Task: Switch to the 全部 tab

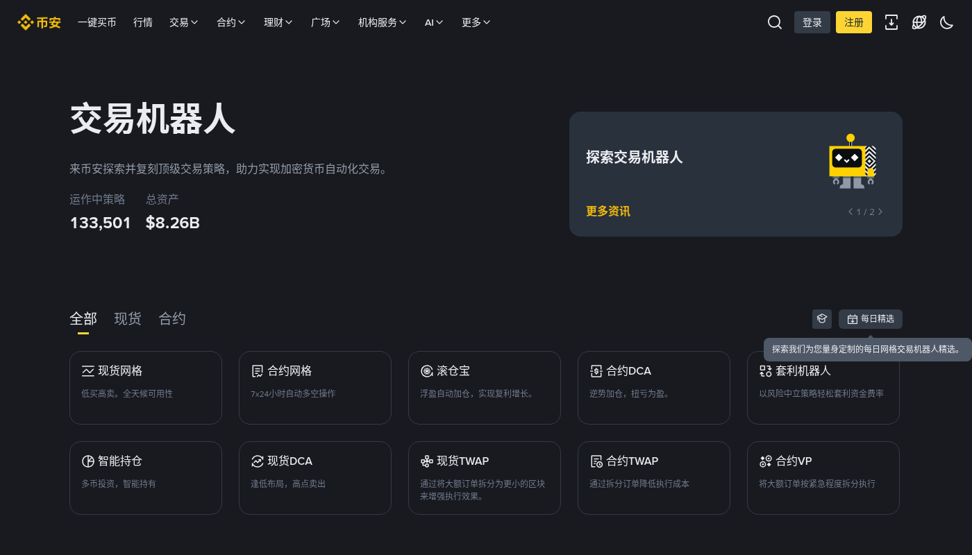Action: pyautogui.click(x=83, y=318)
